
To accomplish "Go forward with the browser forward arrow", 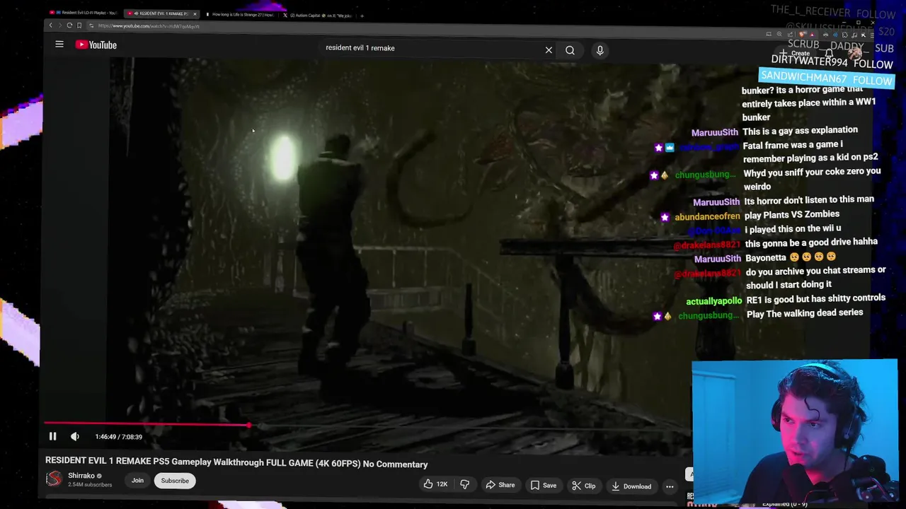I will point(59,25).
